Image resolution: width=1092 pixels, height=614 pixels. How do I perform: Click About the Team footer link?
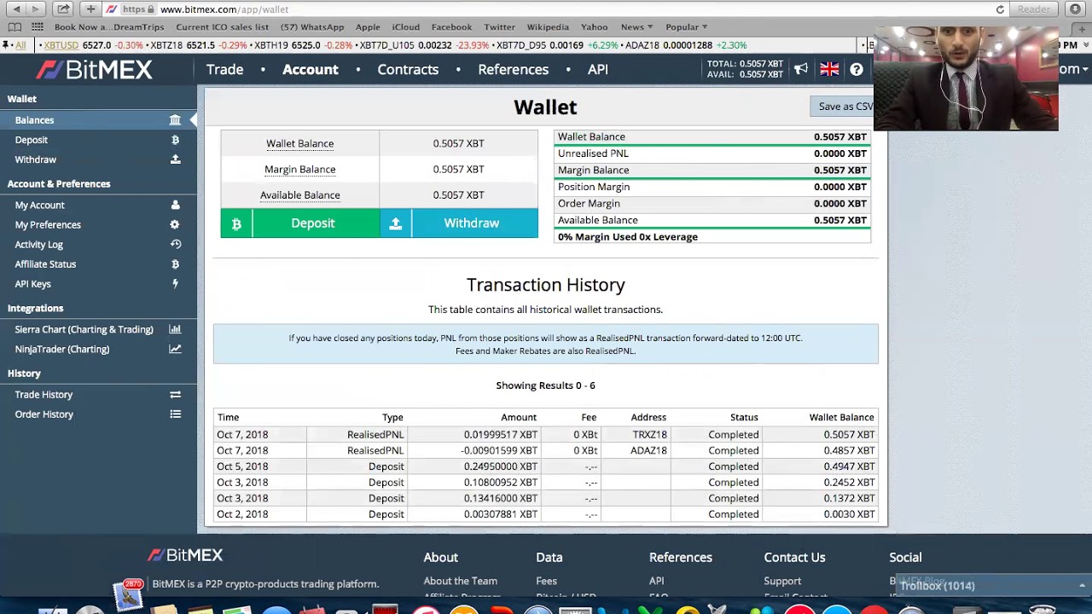click(460, 581)
